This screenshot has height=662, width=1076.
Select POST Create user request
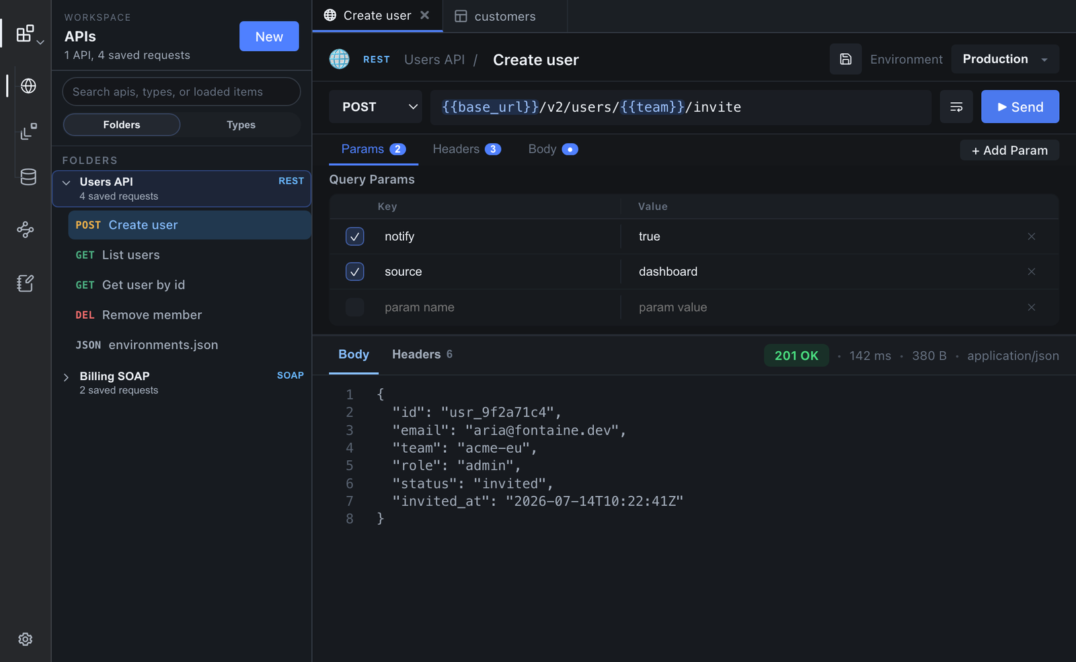click(190, 225)
